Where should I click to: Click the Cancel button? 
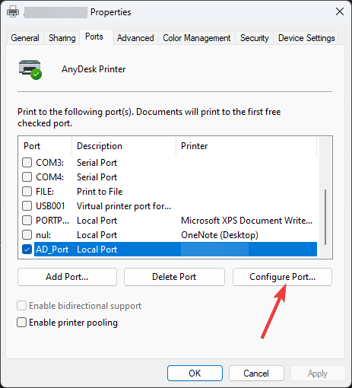point(256,374)
